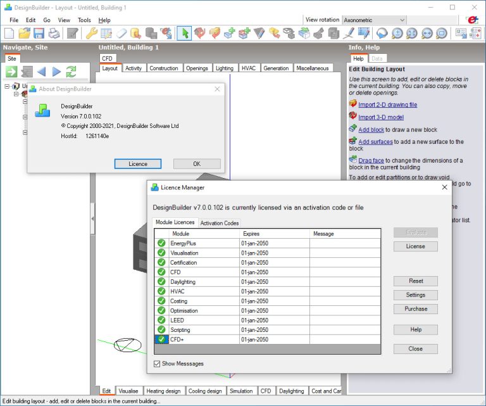Switch to the Construction tab
The width and height of the screenshot is (486, 406).
click(164, 68)
